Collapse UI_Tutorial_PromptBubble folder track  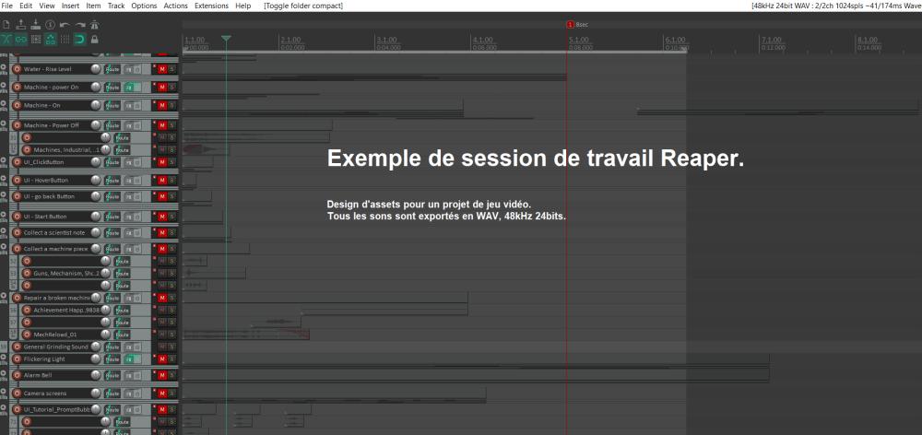[x=4, y=408]
